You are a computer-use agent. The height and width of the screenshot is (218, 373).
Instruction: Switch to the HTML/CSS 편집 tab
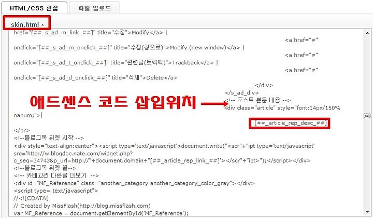coord(34,8)
